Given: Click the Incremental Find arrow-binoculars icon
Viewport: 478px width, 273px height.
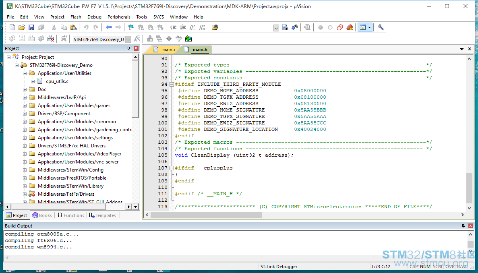Looking at the screenshot, I should 295,27.
